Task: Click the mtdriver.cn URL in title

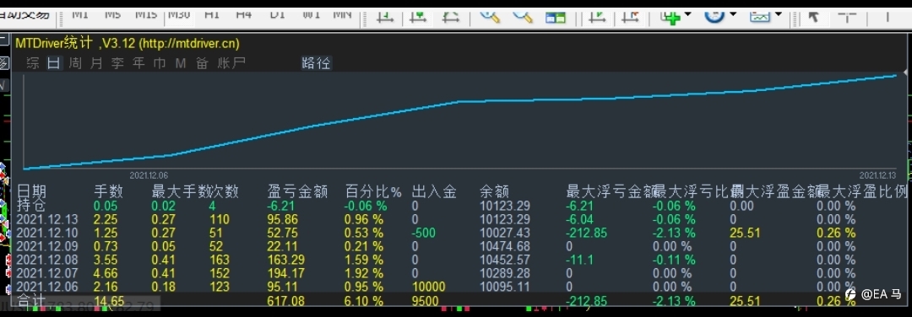Action: (189, 43)
